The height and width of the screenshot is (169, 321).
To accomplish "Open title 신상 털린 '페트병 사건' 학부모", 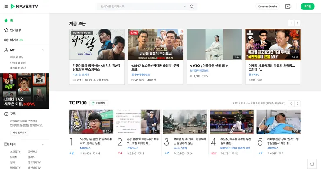I will (x=143, y=141).
